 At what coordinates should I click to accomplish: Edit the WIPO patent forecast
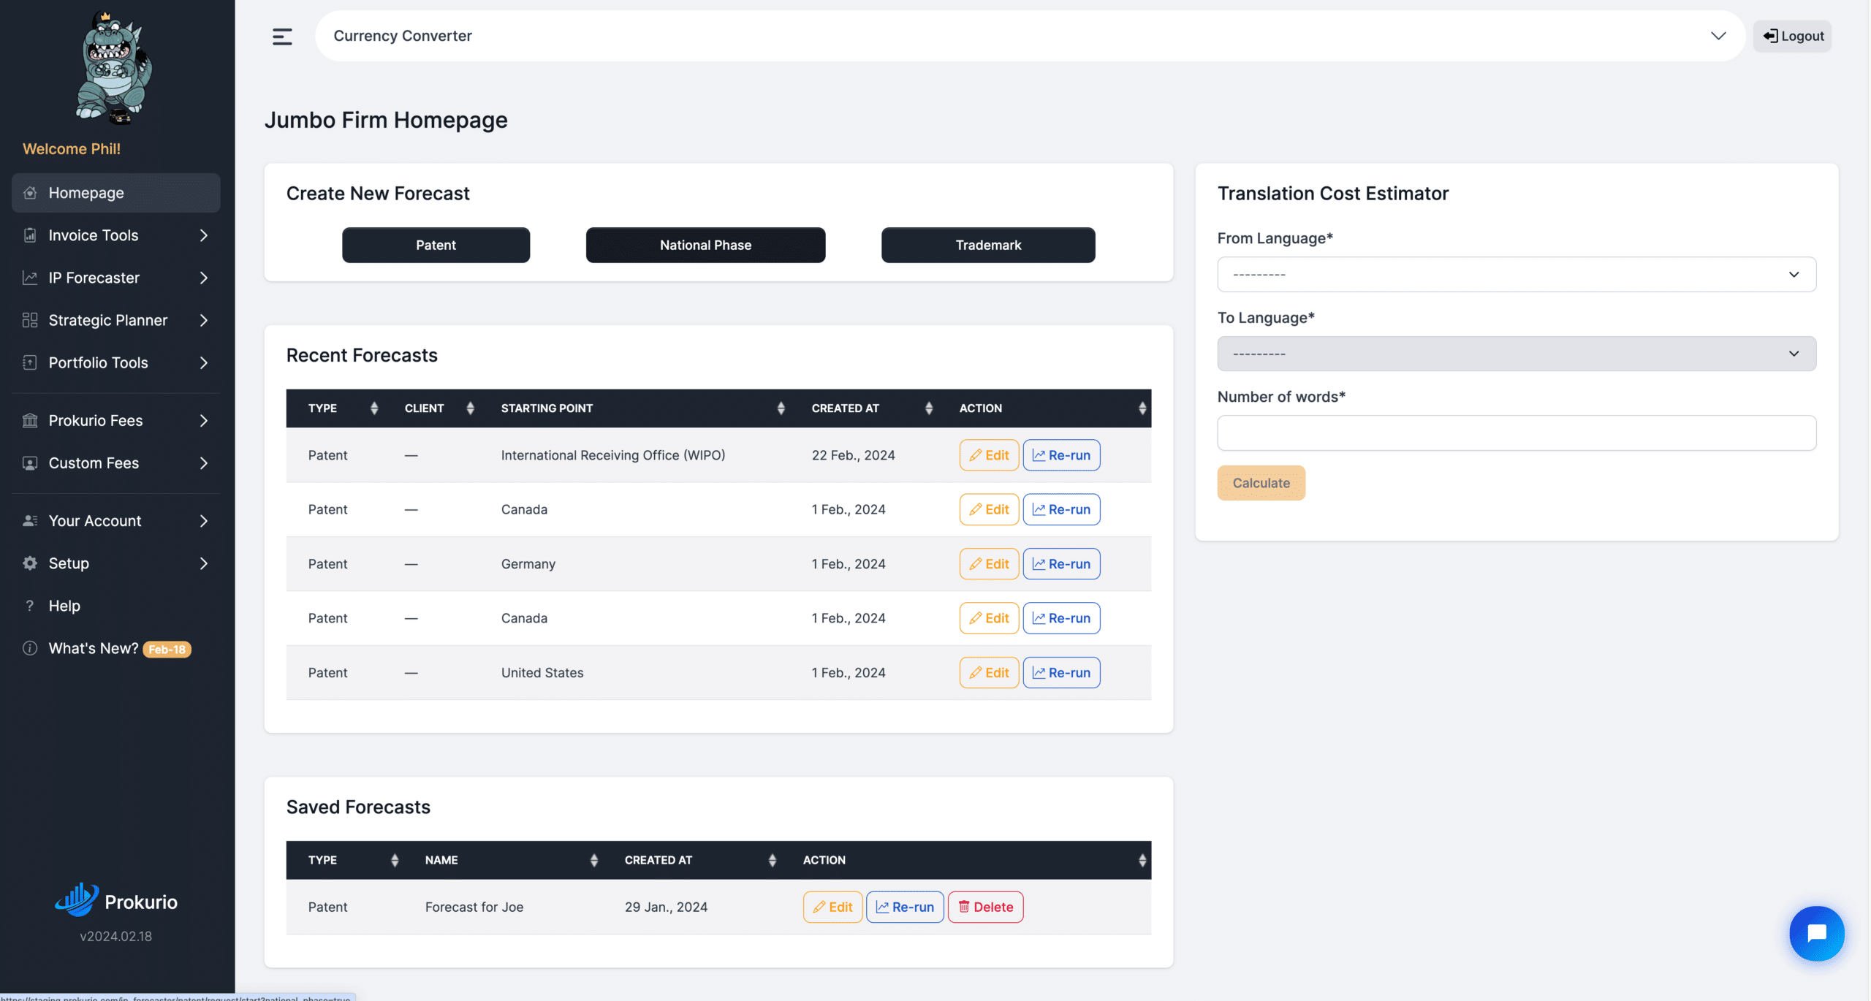[x=989, y=455]
